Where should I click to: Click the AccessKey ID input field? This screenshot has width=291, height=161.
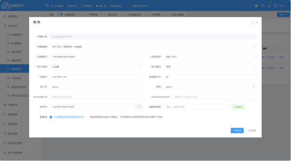96,97
